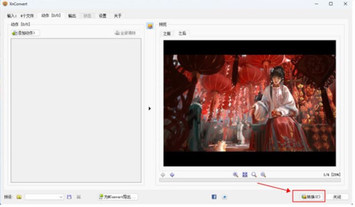Go to the 设置 tab
The height and width of the screenshot is (207, 355).
[103, 16]
